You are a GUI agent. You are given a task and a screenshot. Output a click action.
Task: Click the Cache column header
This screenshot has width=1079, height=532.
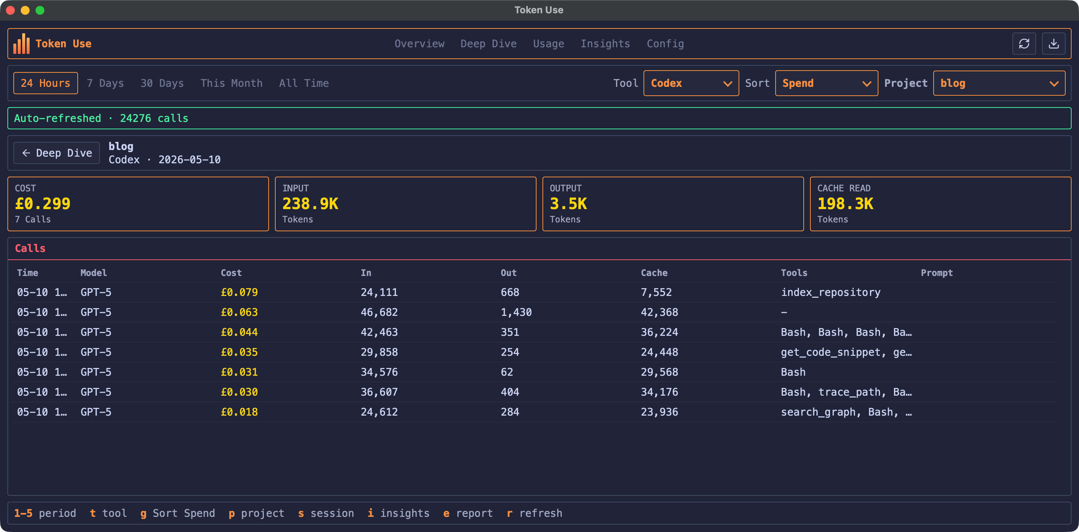(x=654, y=273)
